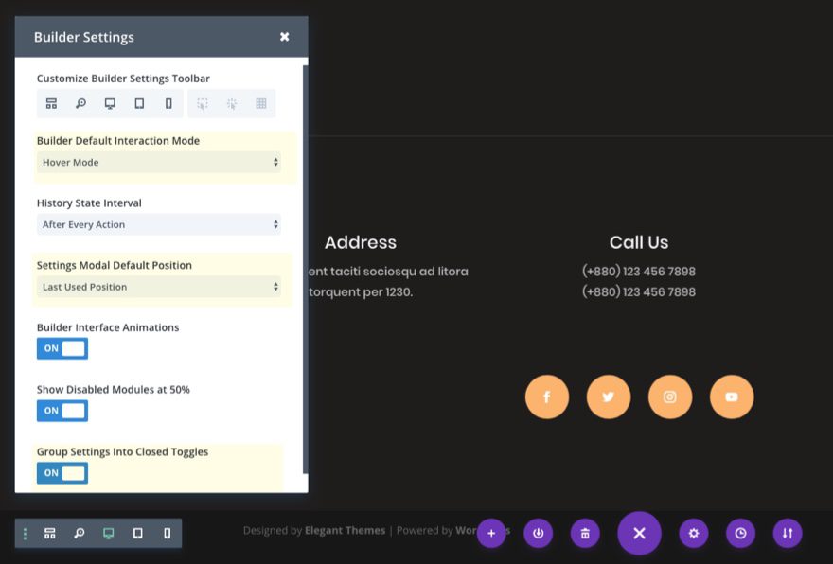Viewport: 833px width, 564px height.
Task: Click the grid mode icon in settings toolbar
Action: point(261,103)
